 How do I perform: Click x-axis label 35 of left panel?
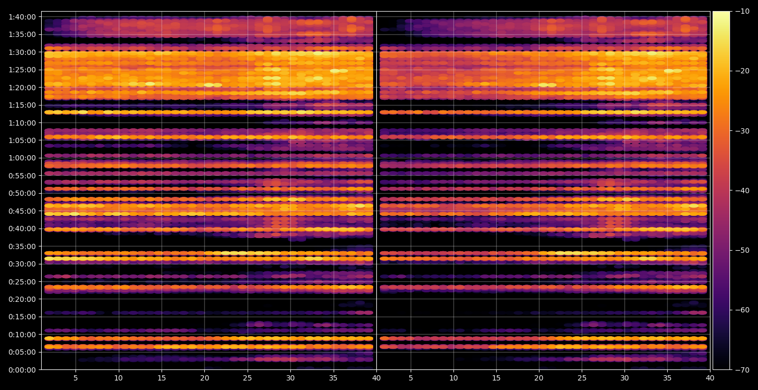[334, 378]
